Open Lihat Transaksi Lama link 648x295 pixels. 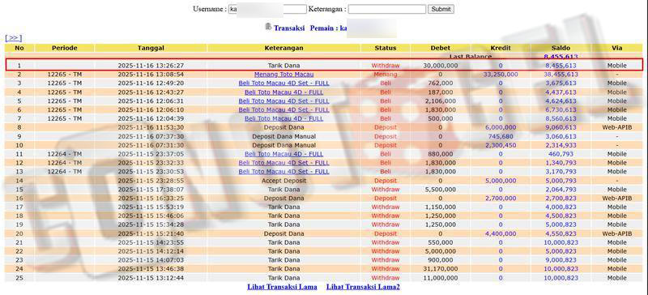coord(282,287)
